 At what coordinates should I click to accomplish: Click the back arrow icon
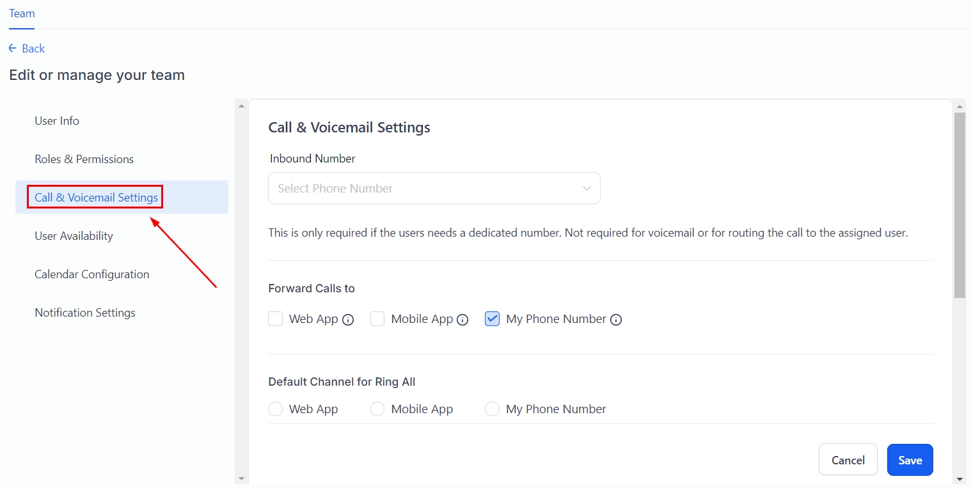13,49
